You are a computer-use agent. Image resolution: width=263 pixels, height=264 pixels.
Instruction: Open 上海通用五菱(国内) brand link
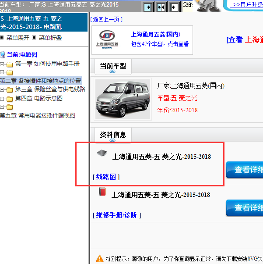[x=156, y=34]
